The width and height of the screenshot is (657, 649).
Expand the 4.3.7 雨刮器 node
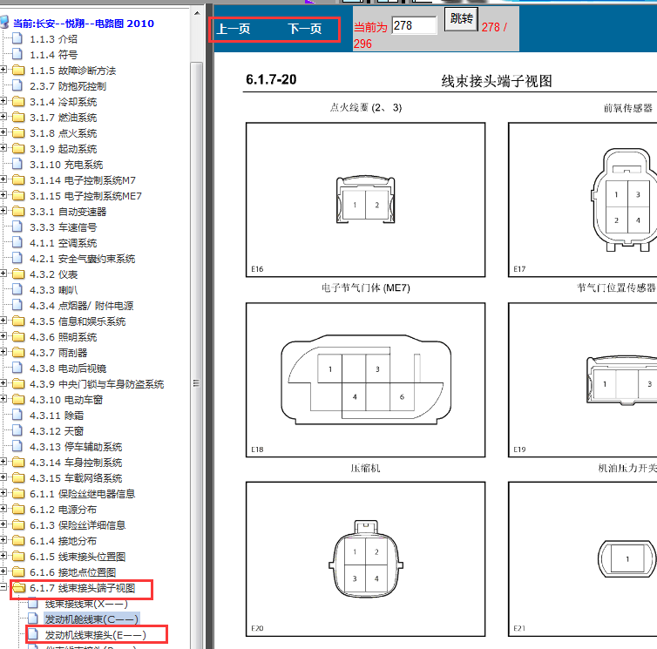(3, 352)
